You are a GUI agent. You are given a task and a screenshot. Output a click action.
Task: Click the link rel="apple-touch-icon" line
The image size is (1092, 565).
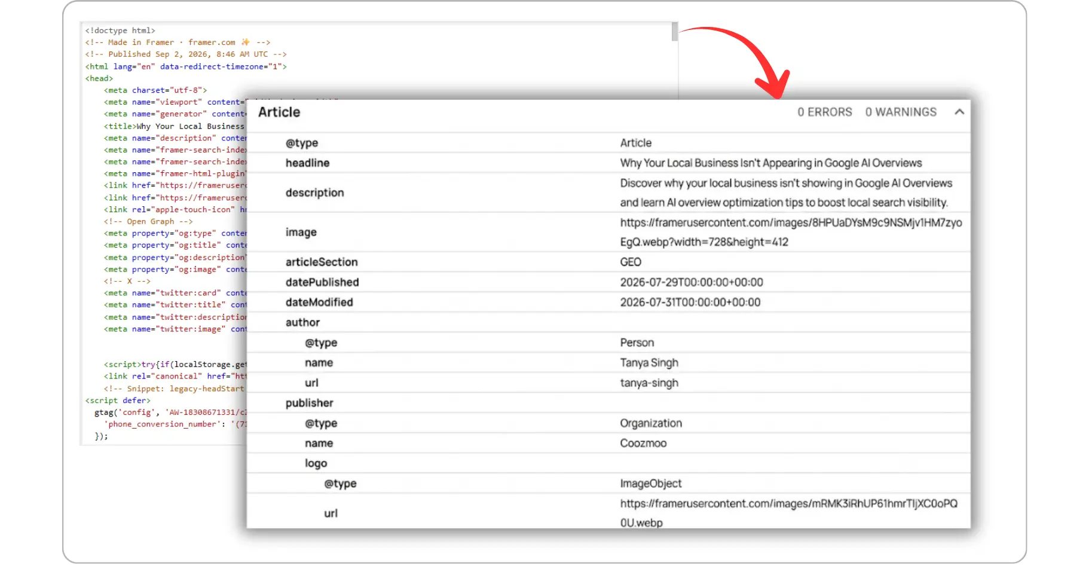point(175,209)
